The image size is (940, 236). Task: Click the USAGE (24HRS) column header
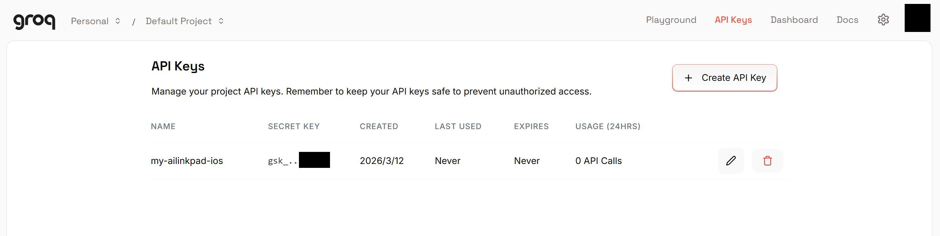point(608,126)
